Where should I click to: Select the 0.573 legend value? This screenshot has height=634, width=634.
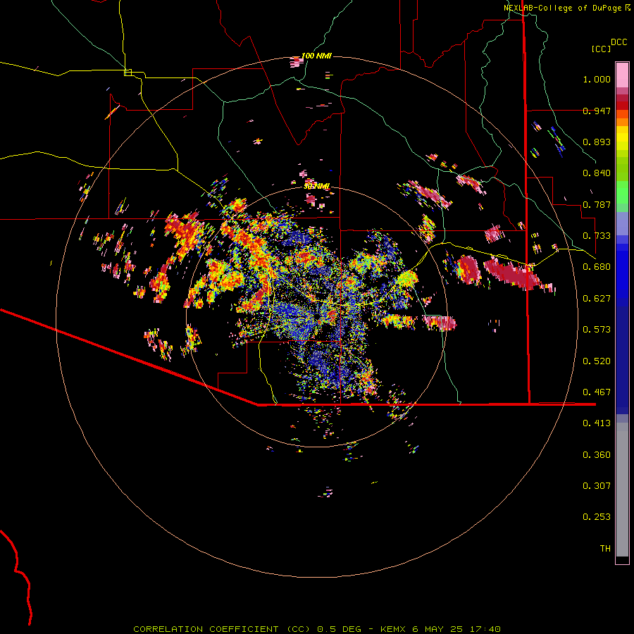point(597,330)
